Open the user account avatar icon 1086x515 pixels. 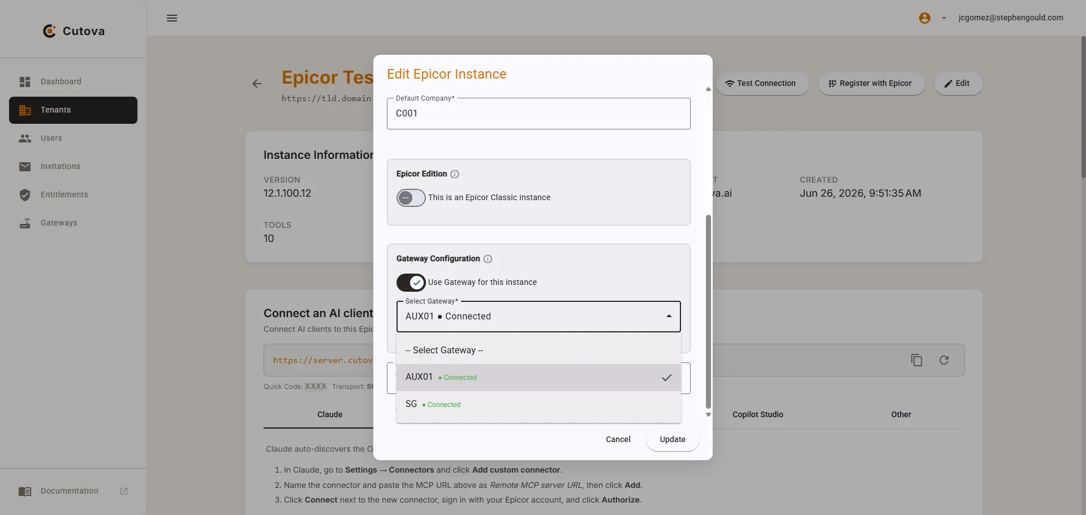pyautogui.click(x=925, y=18)
